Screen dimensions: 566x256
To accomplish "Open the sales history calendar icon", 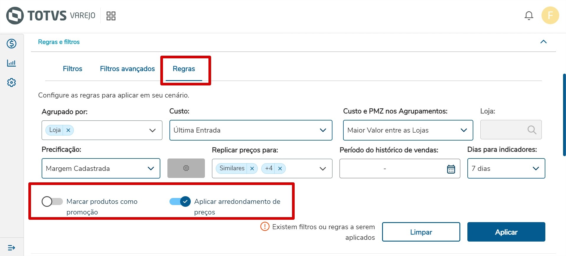I will 451,169.
